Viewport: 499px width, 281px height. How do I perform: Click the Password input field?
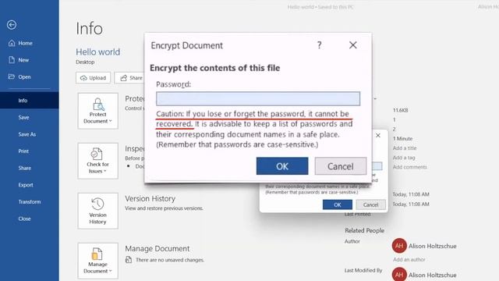[x=258, y=99]
